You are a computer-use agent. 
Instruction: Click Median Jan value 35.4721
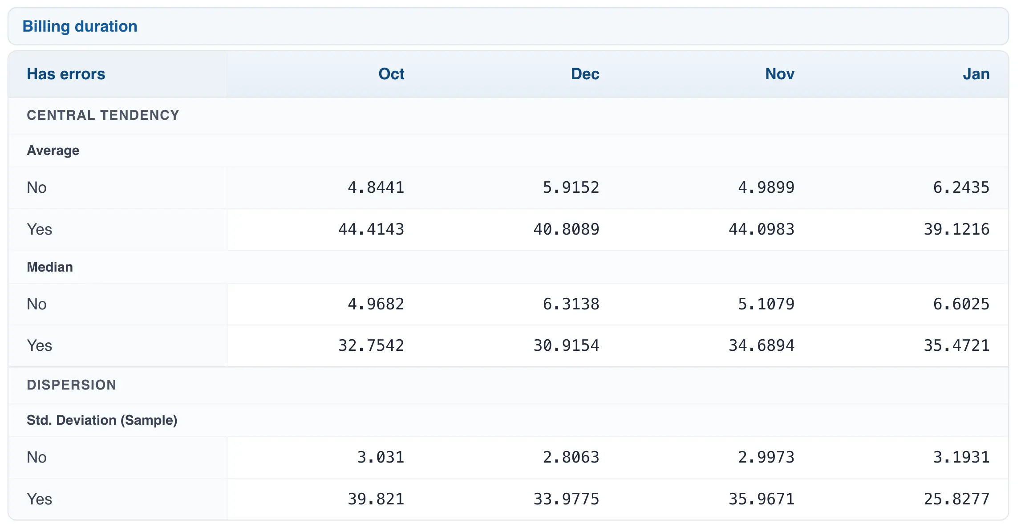pos(957,345)
